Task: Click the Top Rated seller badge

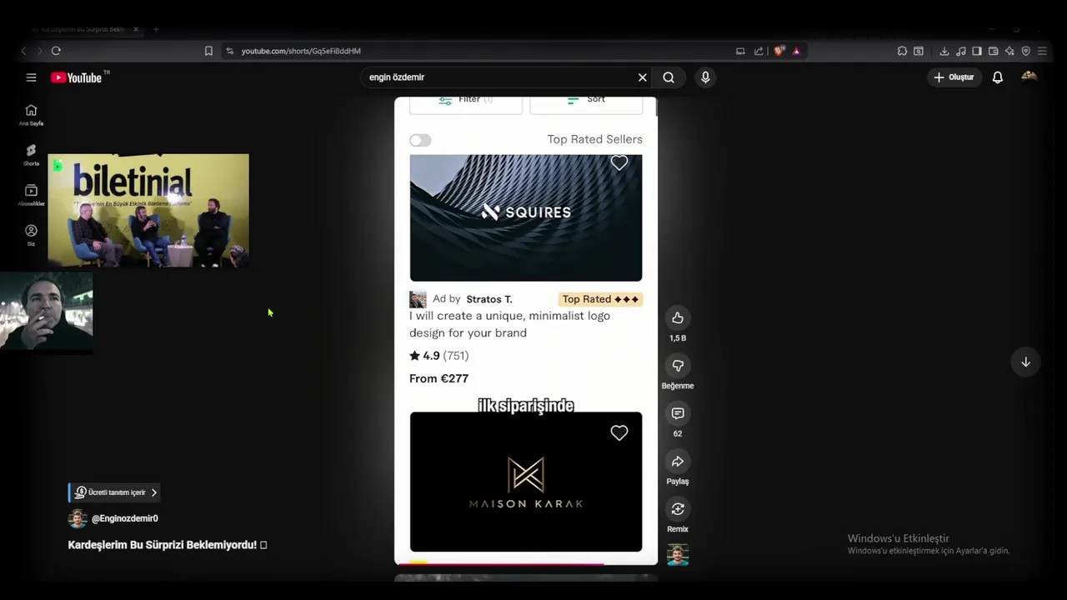Action: (600, 299)
